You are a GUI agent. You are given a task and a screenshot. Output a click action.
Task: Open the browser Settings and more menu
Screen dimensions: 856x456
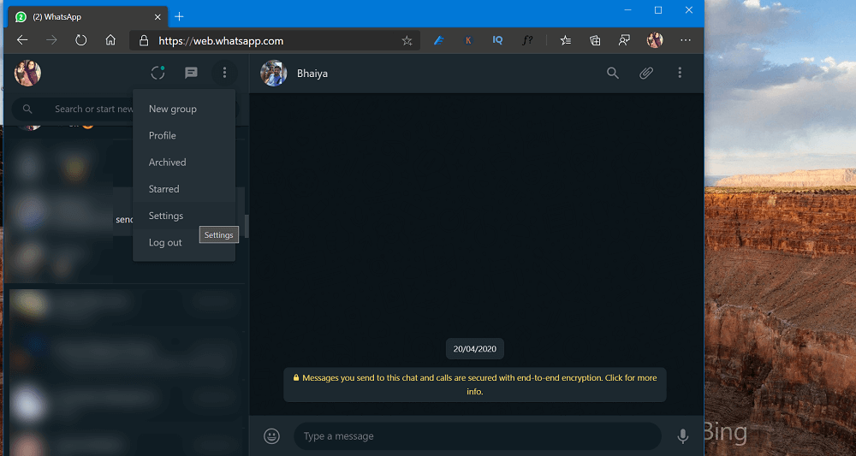click(686, 40)
